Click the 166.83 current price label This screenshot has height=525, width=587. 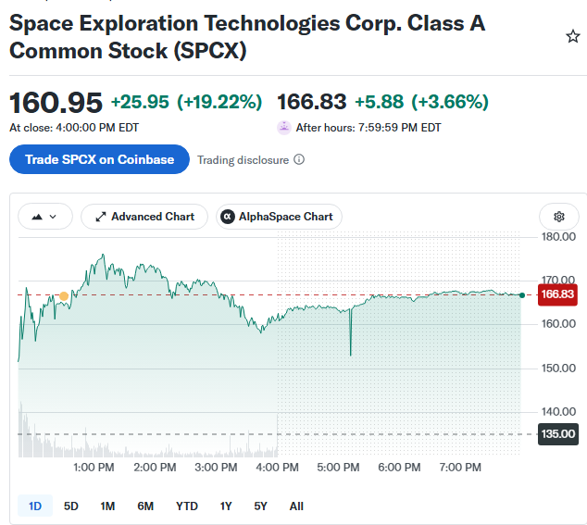557,294
